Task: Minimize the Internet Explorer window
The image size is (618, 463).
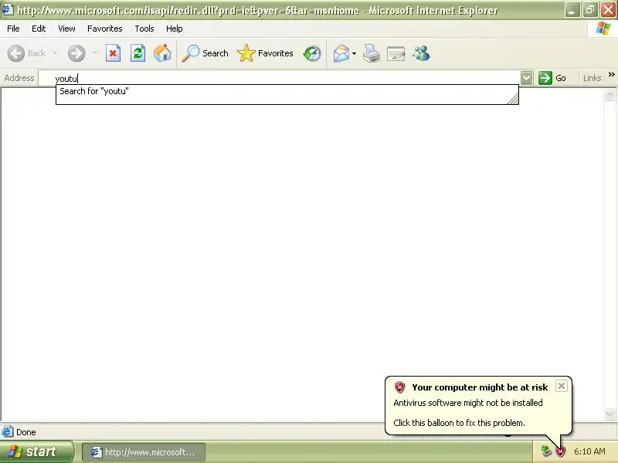Action: [x=572, y=10]
